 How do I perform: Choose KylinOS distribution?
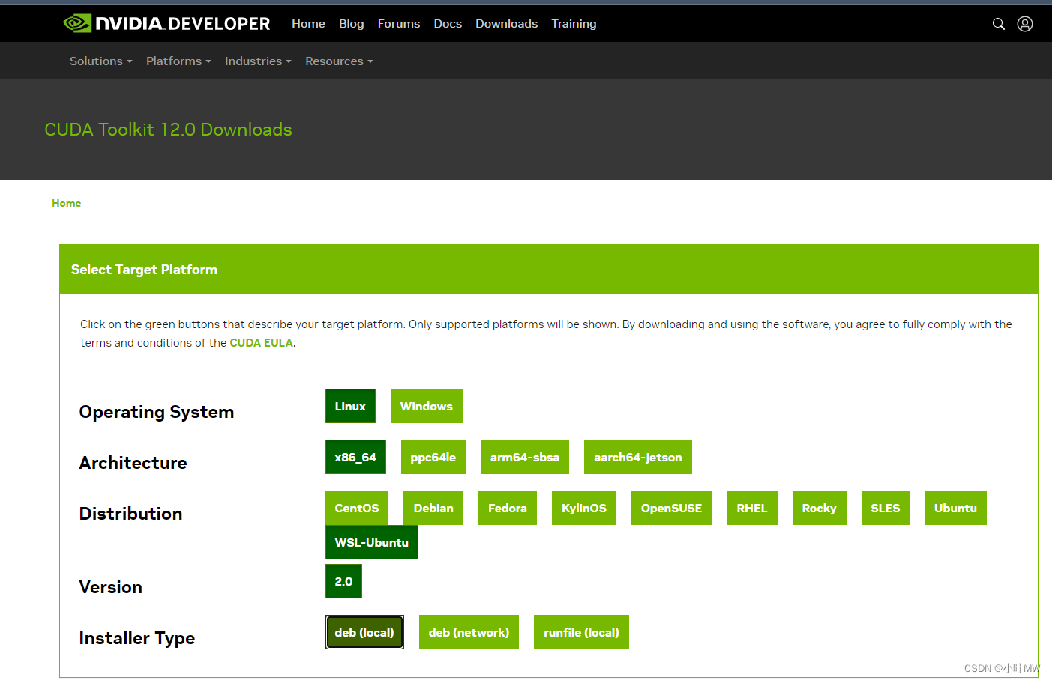coord(584,508)
